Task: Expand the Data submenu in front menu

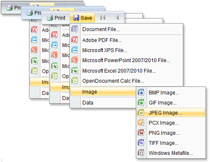Action: click(103, 103)
